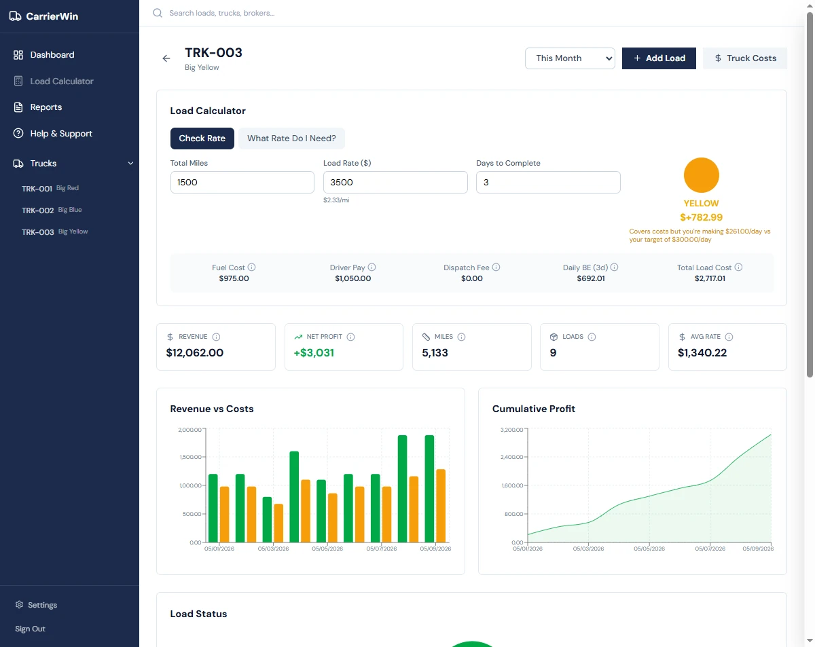Click the Help & Support question icon
The width and height of the screenshot is (815, 647).
click(x=18, y=134)
